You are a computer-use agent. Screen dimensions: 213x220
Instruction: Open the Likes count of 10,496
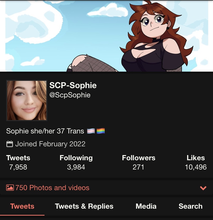coord(196,162)
